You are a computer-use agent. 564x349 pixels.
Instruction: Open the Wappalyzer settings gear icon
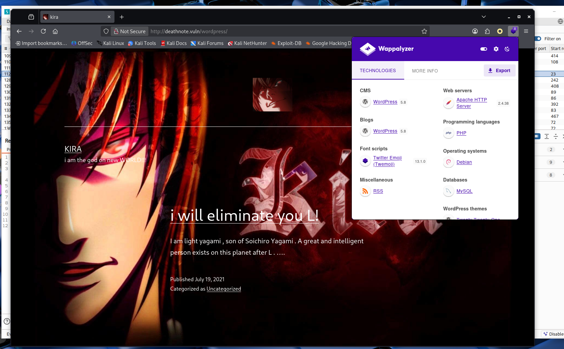click(x=496, y=49)
